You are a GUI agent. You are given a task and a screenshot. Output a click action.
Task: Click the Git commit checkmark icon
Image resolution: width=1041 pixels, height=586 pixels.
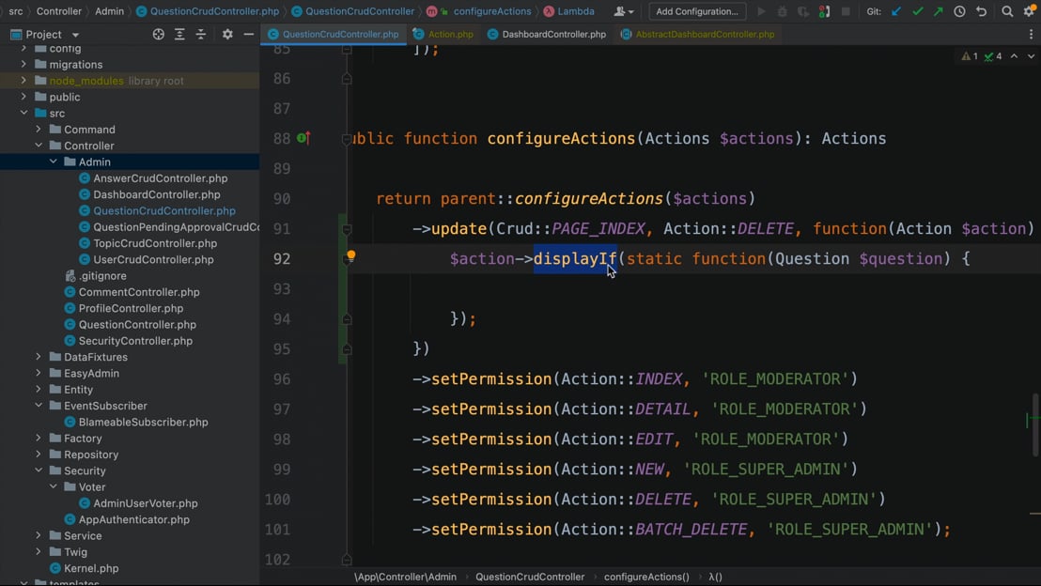tap(918, 11)
